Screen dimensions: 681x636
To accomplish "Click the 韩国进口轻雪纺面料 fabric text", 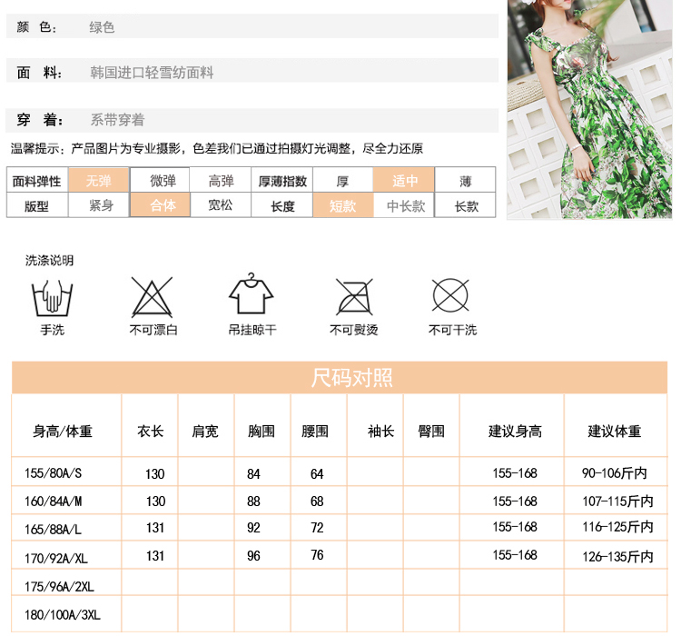I will (152, 72).
